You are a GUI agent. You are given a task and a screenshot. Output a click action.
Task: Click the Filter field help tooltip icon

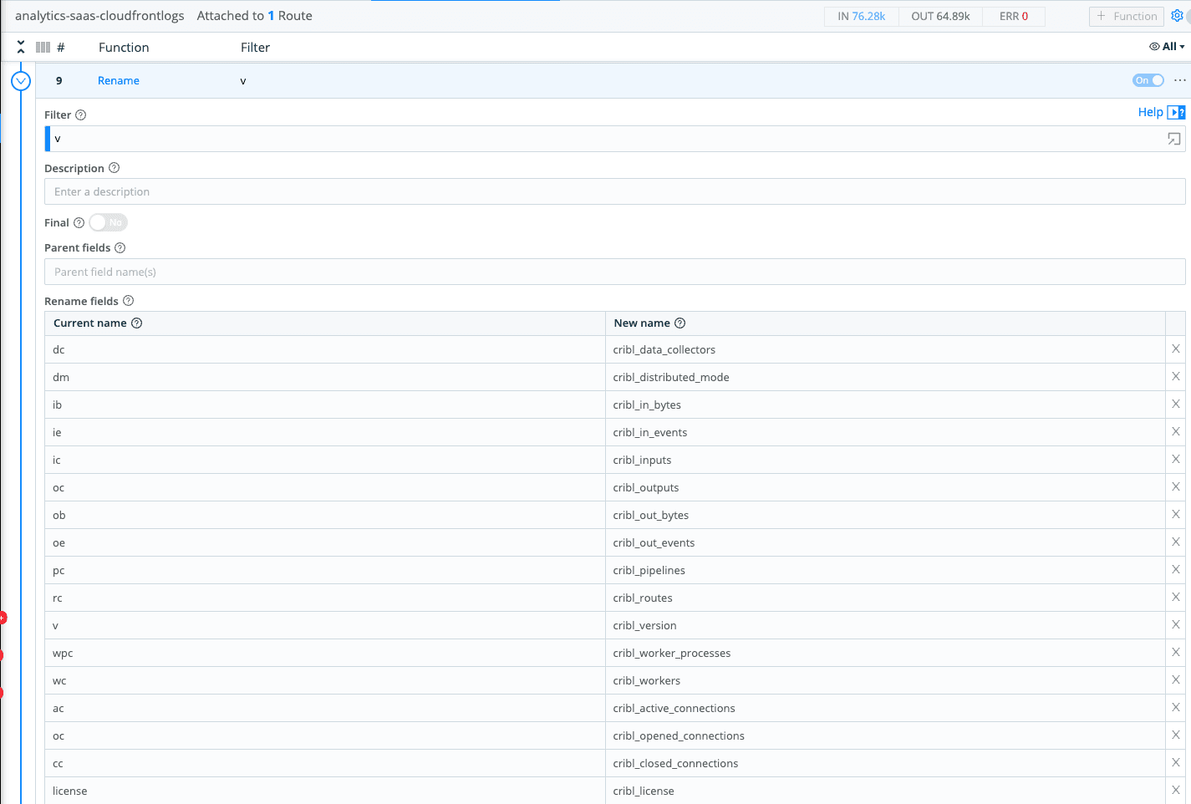pyautogui.click(x=81, y=115)
